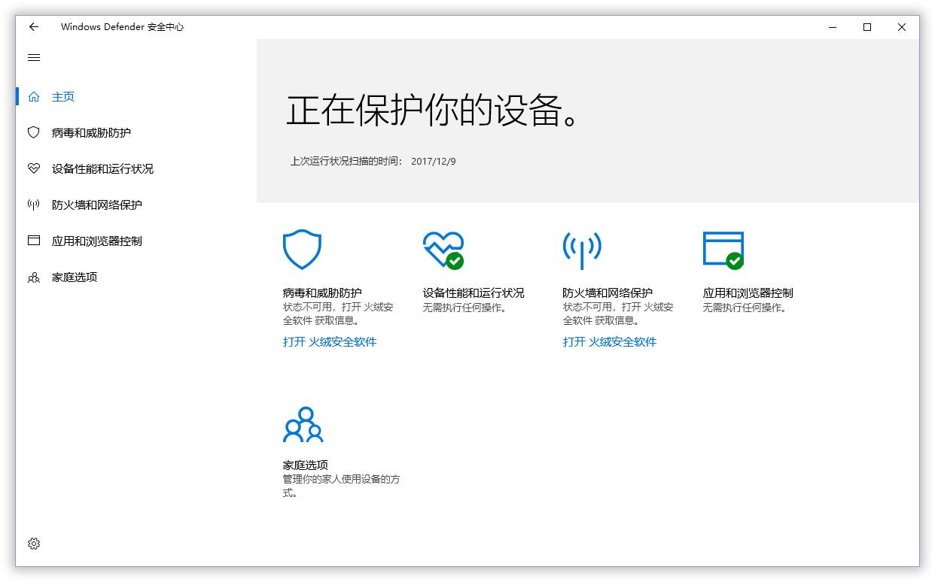The width and height of the screenshot is (935, 582).
Task: Minimize the Windows Defender window
Action: point(833,27)
